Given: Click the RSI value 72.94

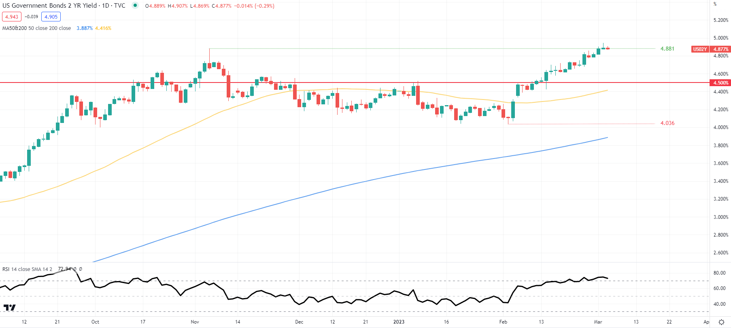Looking at the screenshot, I should pos(64,269).
